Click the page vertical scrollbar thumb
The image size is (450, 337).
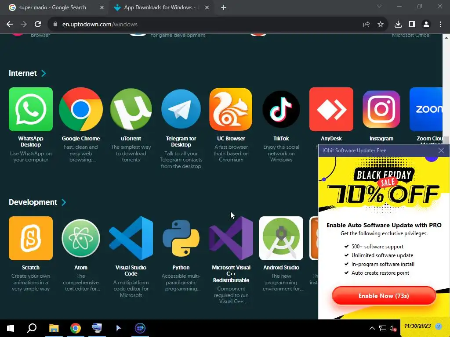(446, 140)
